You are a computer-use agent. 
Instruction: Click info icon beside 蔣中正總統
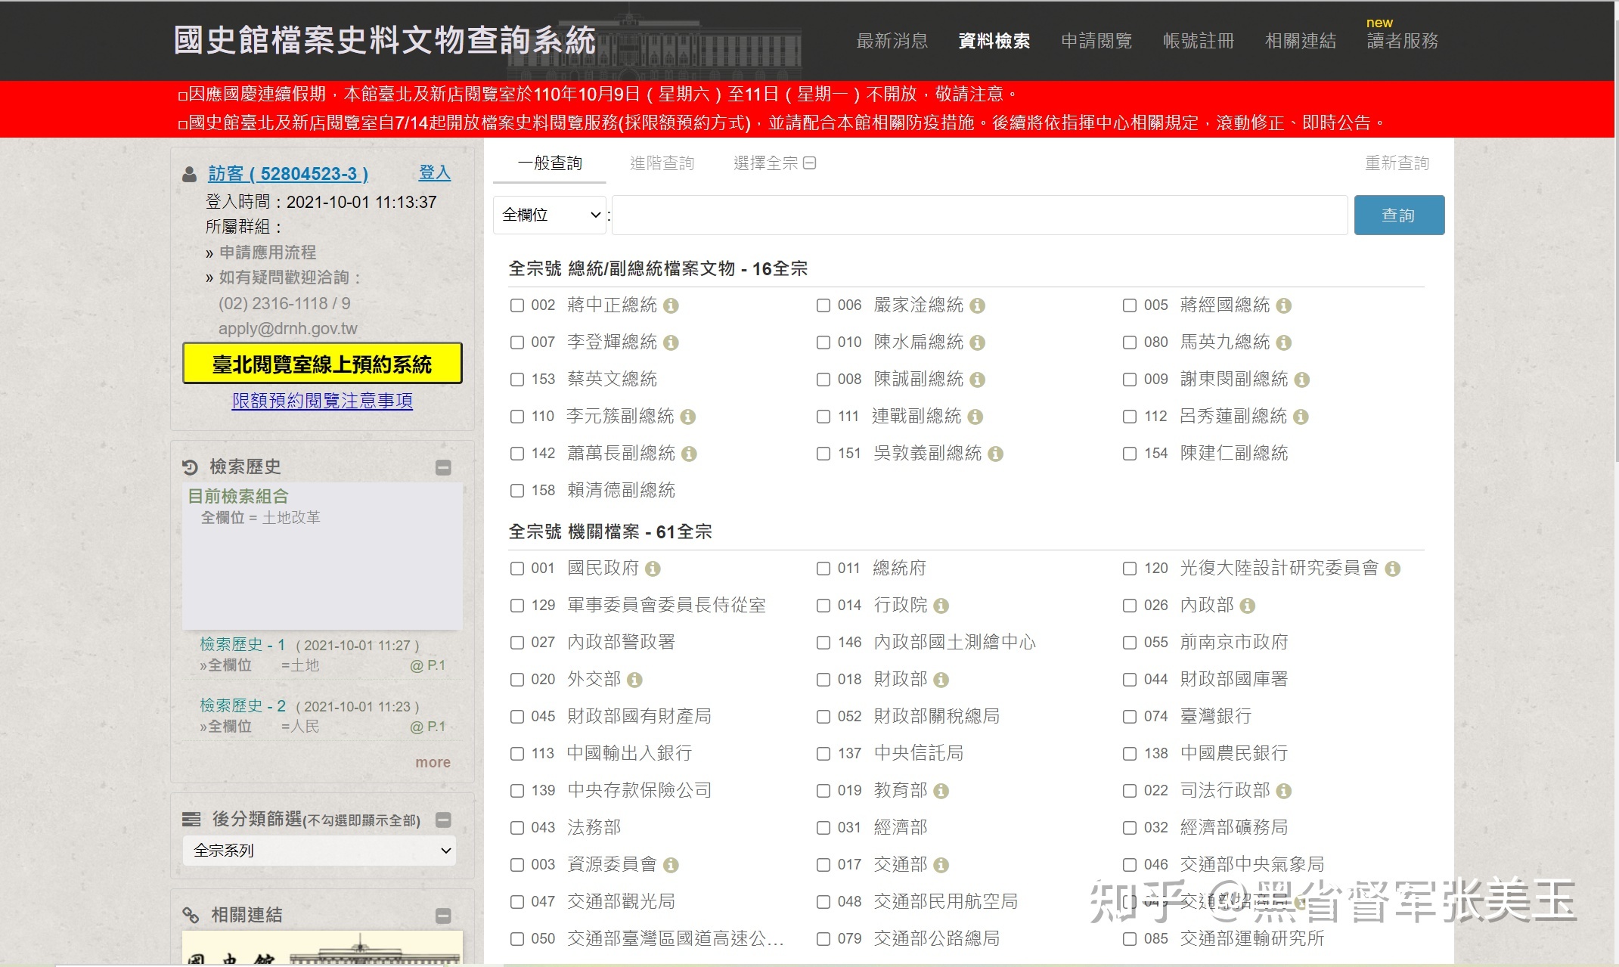click(671, 305)
